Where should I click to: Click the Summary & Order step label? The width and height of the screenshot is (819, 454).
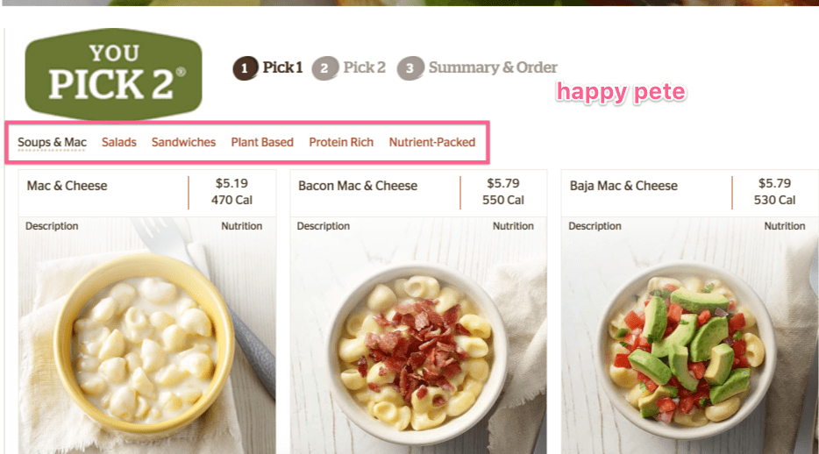click(x=493, y=67)
